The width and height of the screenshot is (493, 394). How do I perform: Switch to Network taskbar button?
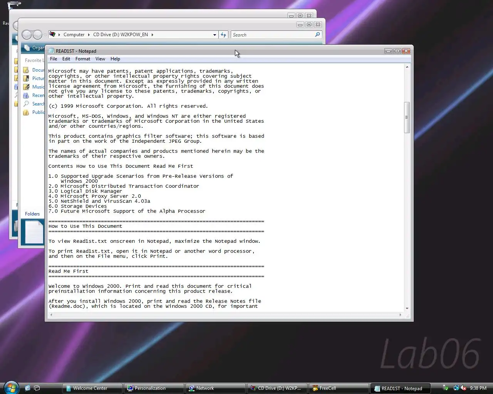tap(215, 388)
